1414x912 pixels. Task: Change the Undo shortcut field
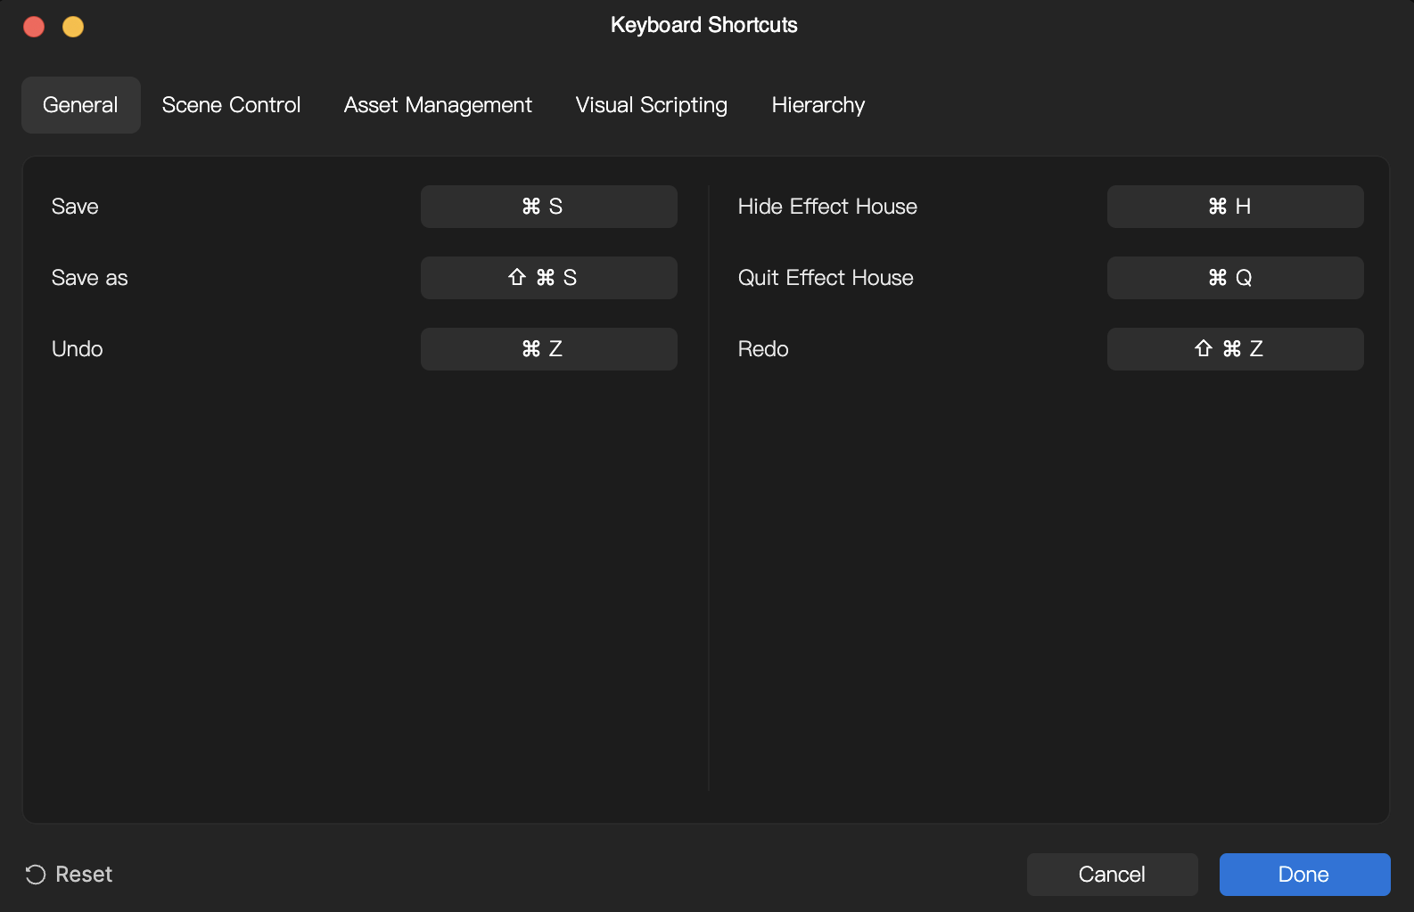click(549, 349)
